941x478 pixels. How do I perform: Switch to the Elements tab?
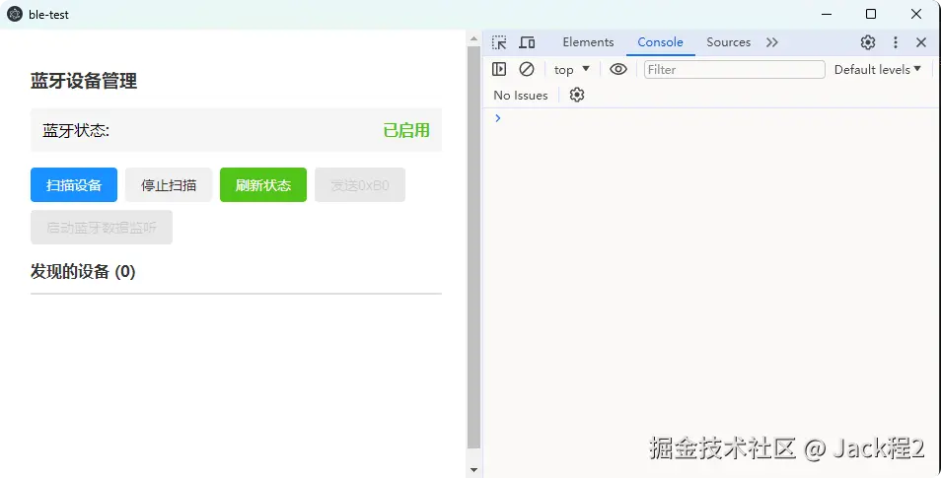[588, 42]
